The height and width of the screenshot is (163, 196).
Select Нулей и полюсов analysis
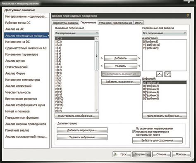pyautogui.click(x=26, y=111)
